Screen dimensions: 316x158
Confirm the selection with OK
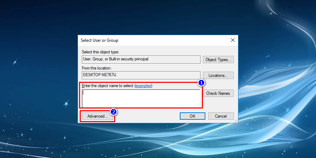(192, 116)
